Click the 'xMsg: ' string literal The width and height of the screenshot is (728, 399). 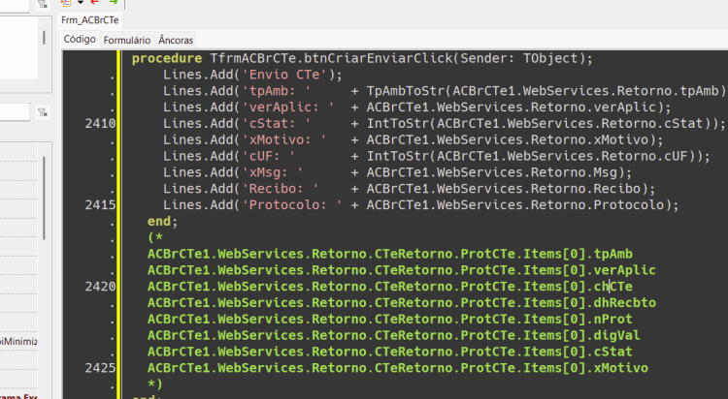click(x=273, y=172)
